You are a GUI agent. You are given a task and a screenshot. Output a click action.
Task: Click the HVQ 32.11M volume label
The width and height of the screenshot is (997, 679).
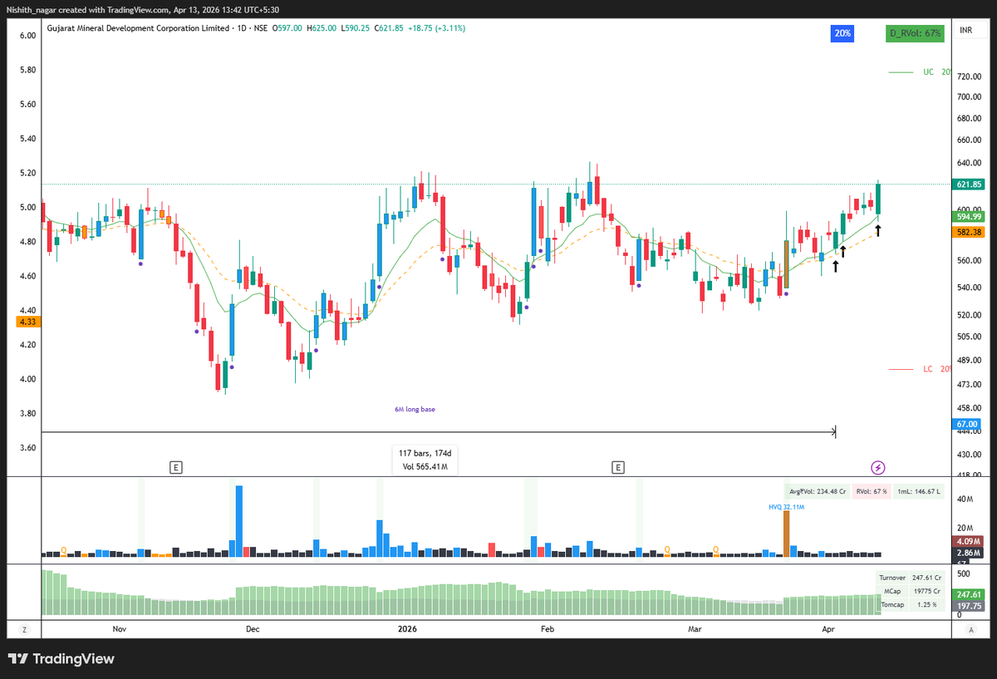[x=787, y=506]
